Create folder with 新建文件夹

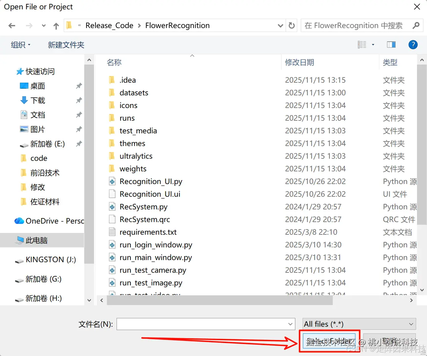click(x=66, y=45)
